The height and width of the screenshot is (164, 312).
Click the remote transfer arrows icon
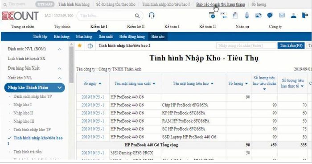pyautogui.click(x=224, y=16)
